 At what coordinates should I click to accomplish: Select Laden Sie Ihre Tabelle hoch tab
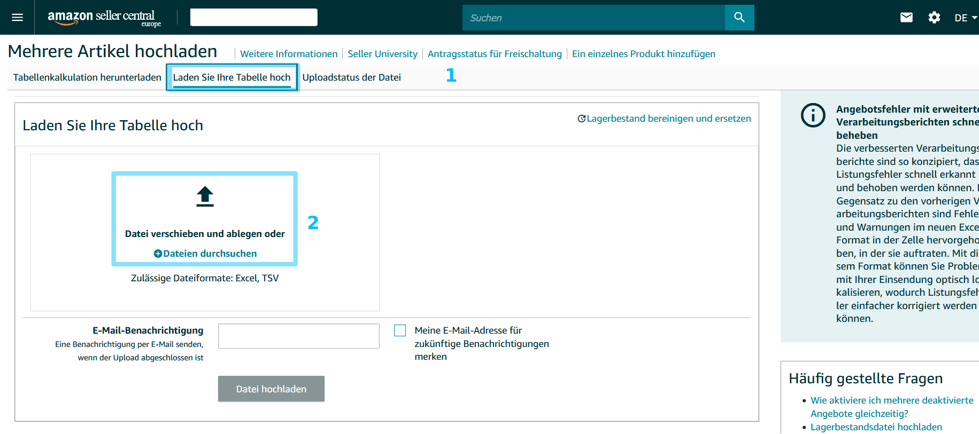(232, 77)
